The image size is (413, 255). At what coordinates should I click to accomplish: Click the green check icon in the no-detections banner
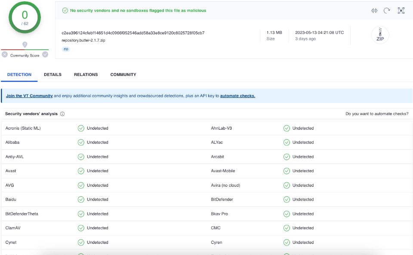click(65, 10)
